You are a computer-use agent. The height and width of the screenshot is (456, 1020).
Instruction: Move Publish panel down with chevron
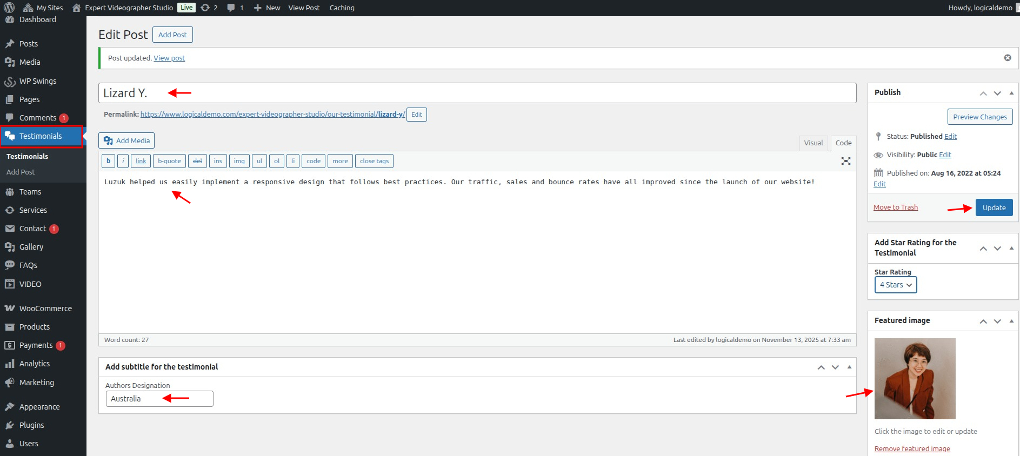click(x=997, y=93)
